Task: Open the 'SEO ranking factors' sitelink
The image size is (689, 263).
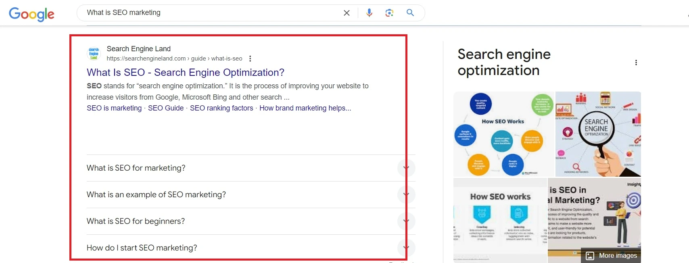Action: (221, 108)
